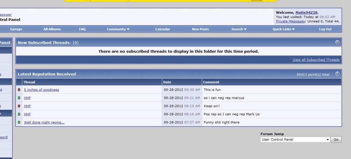351x159 pixels.
Task: Log Out of the forum
Action: pyautogui.click(x=325, y=29)
